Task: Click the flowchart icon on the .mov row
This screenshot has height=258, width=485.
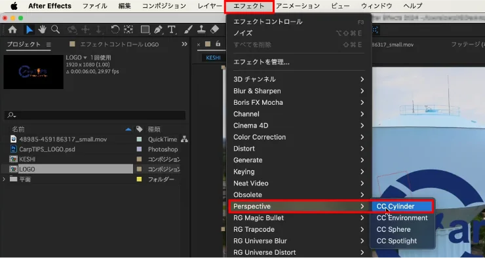Action: (184, 139)
